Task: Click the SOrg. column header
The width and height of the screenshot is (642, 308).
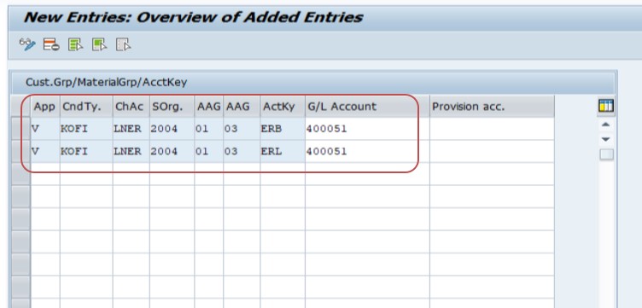Action: click(x=172, y=107)
